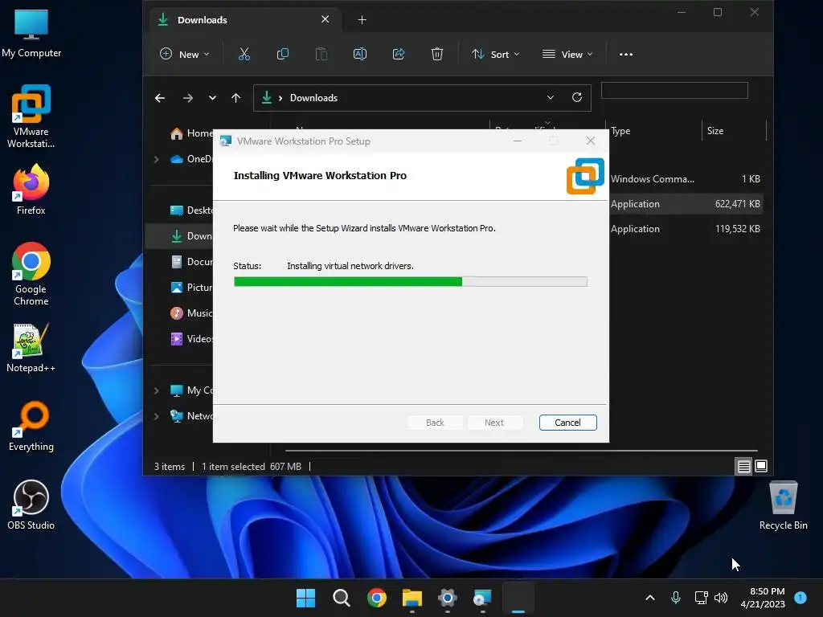Image resolution: width=823 pixels, height=617 pixels.
Task: Open My Computer desktop icon
Action: point(31,32)
